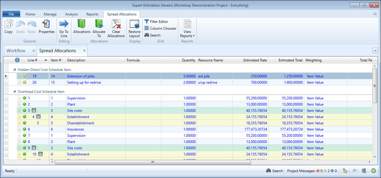Collapse line 9 Site costs row
The height and width of the screenshot is (178, 381).
pyautogui.click(x=34, y=148)
